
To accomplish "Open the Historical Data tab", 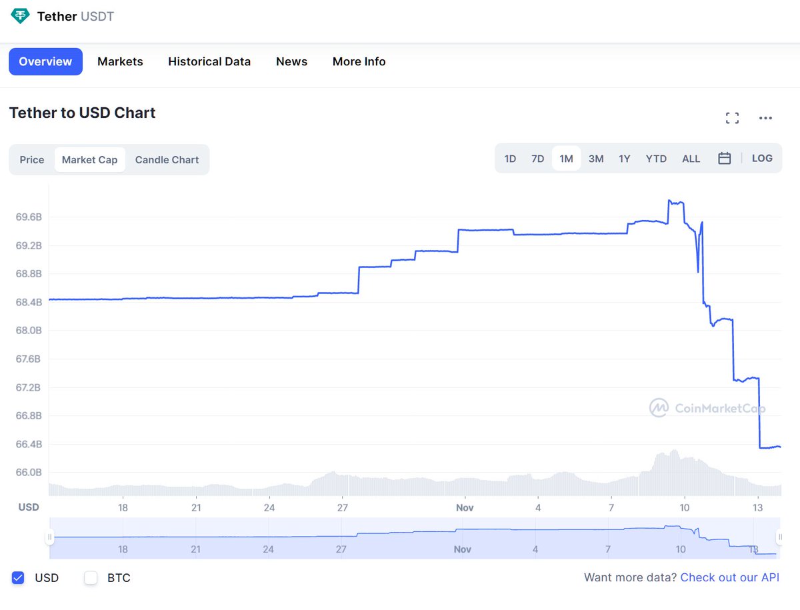I will [x=209, y=61].
